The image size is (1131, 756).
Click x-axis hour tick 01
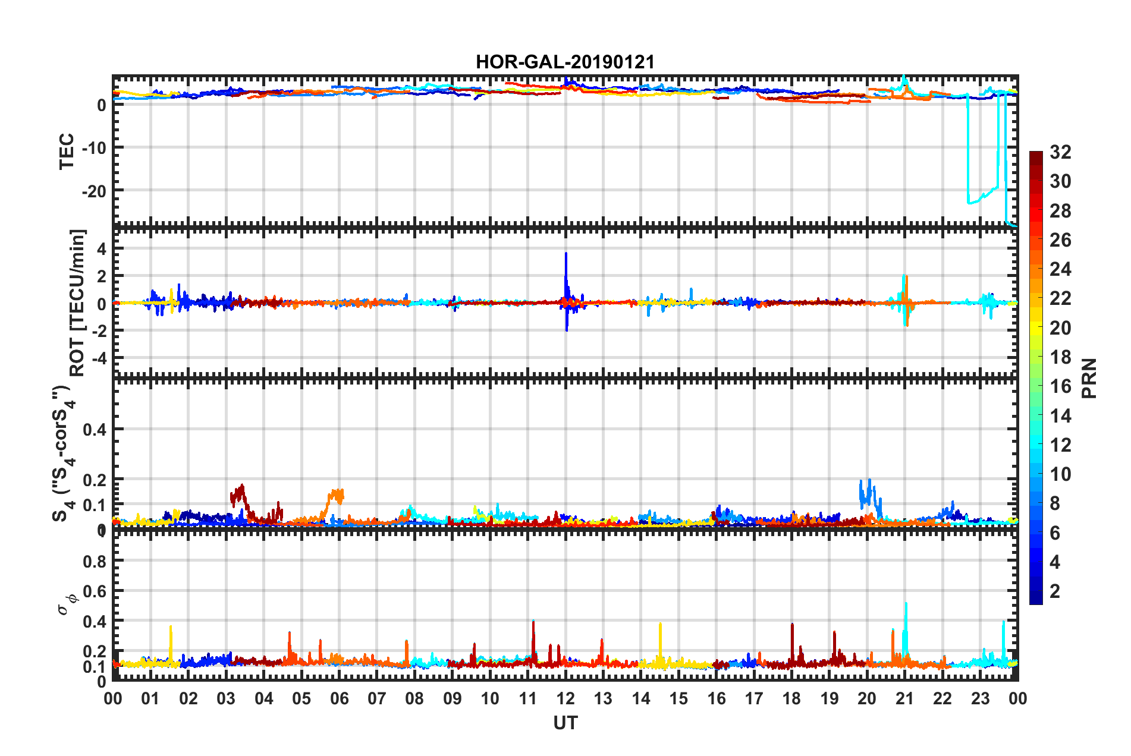point(150,699)
